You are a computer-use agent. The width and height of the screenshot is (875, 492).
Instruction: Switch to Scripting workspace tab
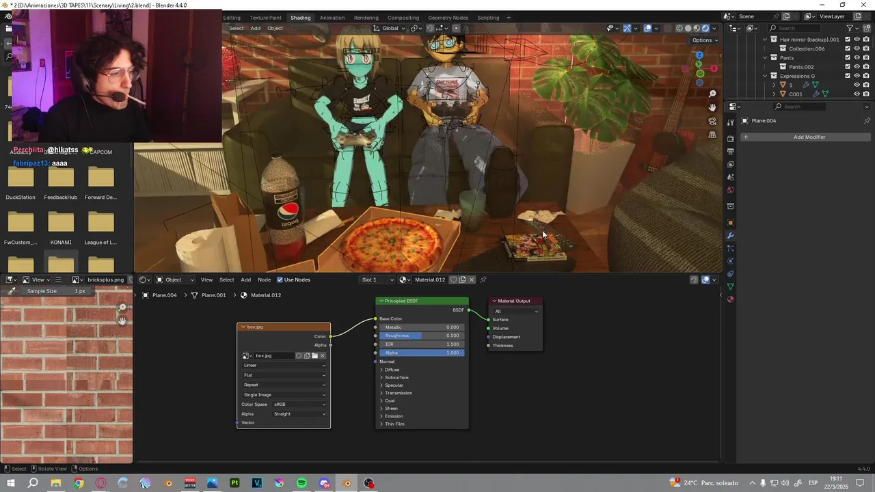488,17
